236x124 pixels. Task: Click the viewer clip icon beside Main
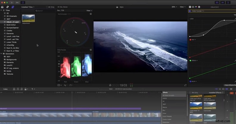click(117, 7)
